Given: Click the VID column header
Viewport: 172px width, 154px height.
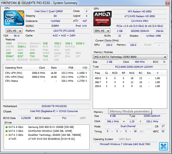Looking at the screenshot, I should coord(82,68).
